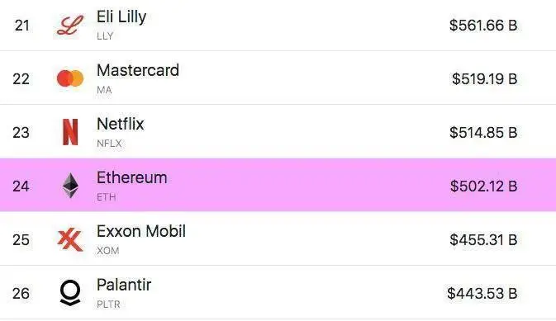Select the PLTR ticker symbol
This screenshot has width=556, height=321.
point(108,304)
